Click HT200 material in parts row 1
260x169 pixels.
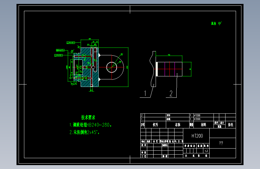(x=197, y=119)
